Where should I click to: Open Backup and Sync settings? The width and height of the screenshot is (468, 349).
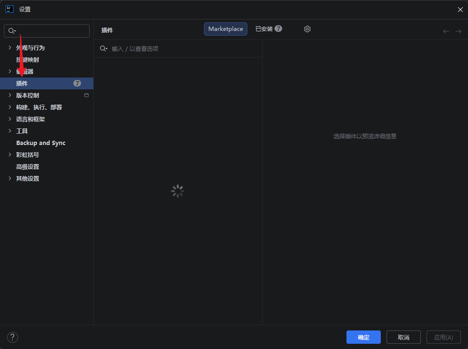point(41,143)
